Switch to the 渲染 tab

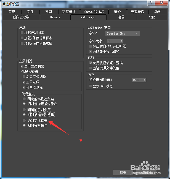[x=117, y=12]
